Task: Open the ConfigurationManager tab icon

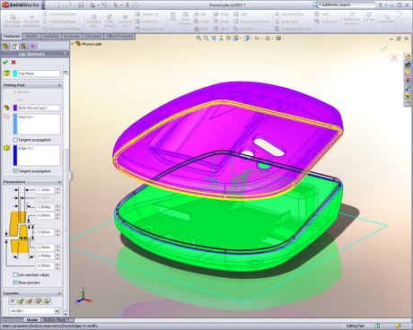Action: coord(23,46)
